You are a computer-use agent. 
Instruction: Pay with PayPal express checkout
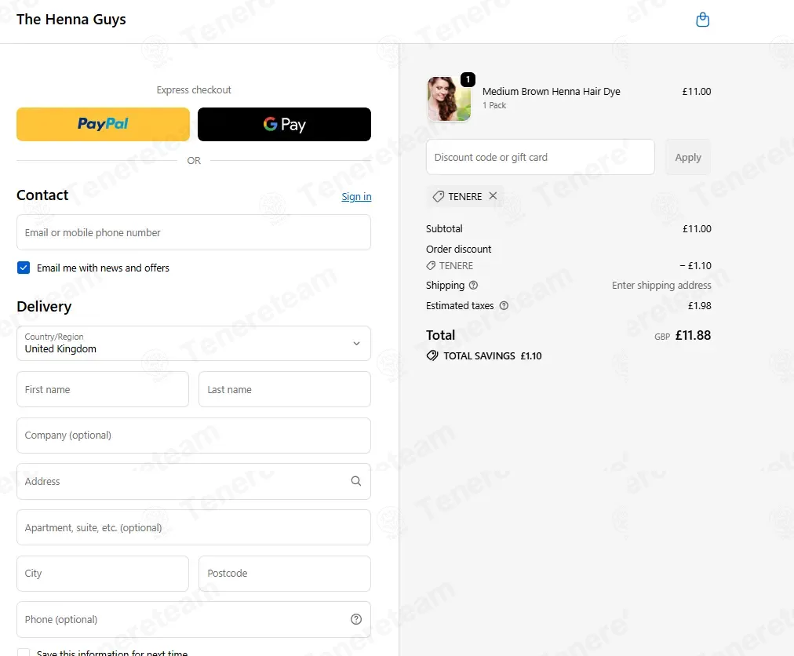point(103,124)
